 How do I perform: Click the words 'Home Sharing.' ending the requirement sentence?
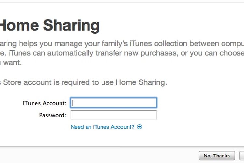(x=141, y=82)
